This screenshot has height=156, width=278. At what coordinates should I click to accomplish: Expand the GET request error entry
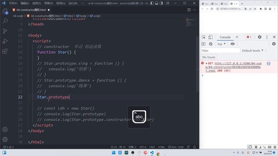click(x=206, y=63)
